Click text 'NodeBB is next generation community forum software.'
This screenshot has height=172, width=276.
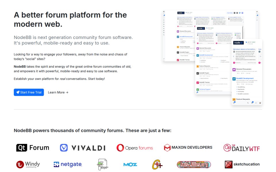tap(73, 37)
